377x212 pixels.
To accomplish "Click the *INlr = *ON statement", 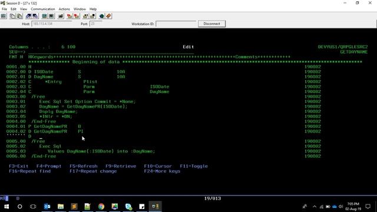I will [55, 117].
